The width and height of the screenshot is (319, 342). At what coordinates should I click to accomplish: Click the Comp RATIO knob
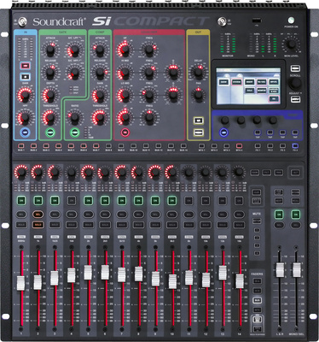[75, 118]
